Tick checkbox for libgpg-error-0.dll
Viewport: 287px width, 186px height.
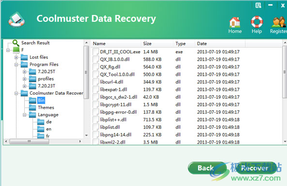pos(96,112)
